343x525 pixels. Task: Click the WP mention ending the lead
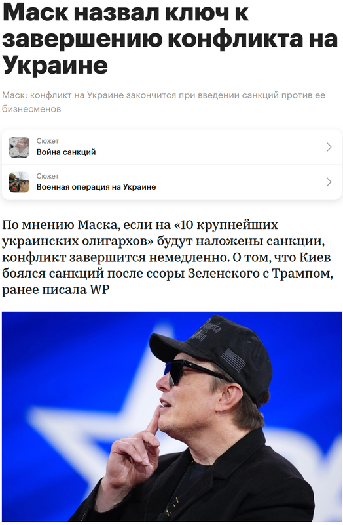tap(99, 289)
